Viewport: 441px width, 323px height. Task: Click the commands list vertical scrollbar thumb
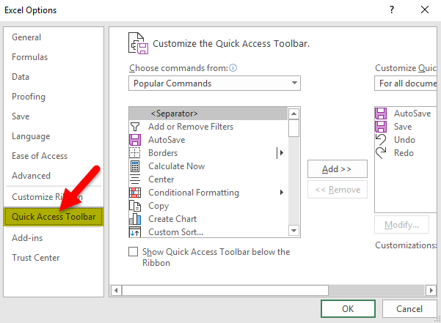(x=294, y=128)
